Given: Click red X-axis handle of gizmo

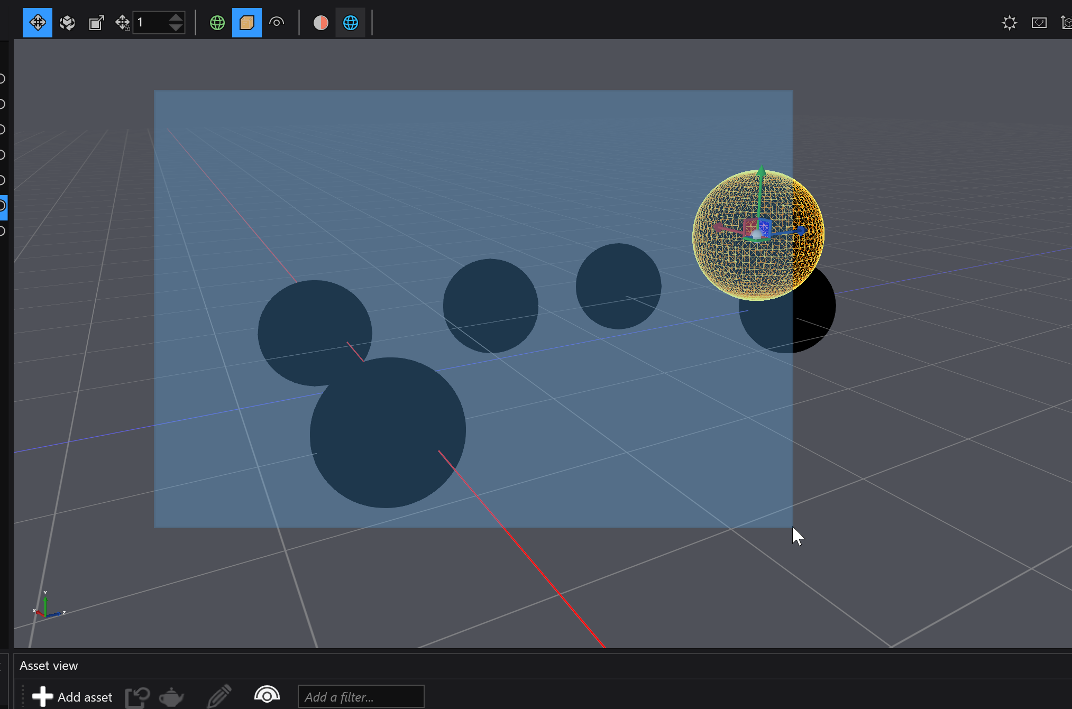Looking at the screenshot, I should 718,227.
